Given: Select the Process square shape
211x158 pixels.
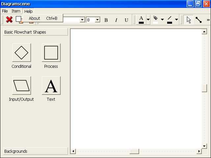Looking at the screenshot, I should pyautogui.click(x=51, y=53).
